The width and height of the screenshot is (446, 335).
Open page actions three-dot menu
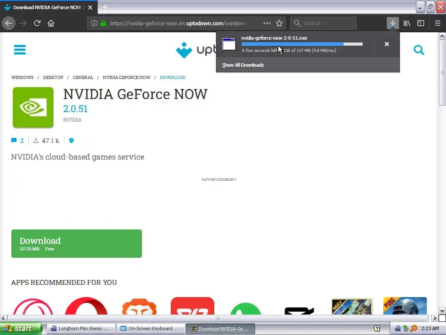[267, 23]
